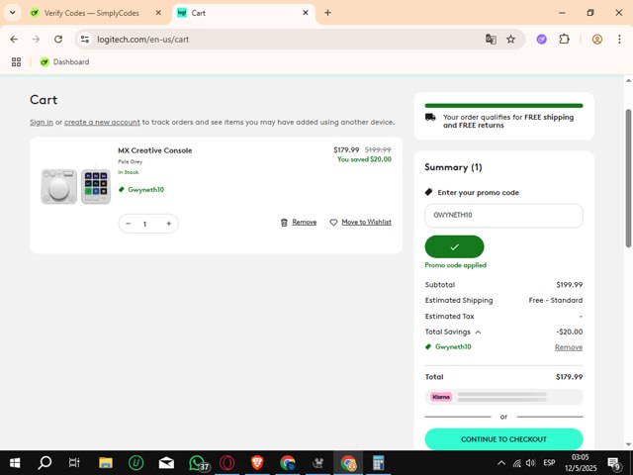Open the volume control in tray
The height and width of the screenshot is (475, 633).
click(x=531, y=463)
